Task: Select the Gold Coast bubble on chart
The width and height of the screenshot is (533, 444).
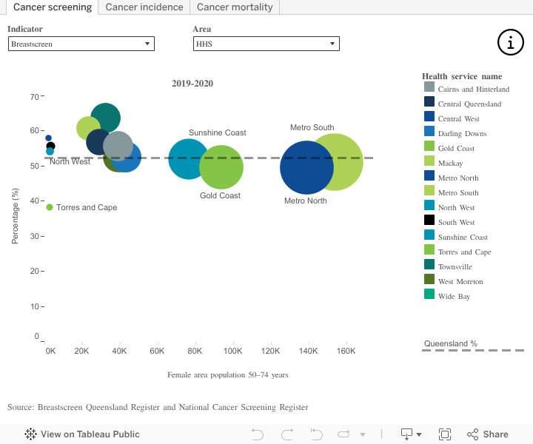Action: [x=221, y=168]
